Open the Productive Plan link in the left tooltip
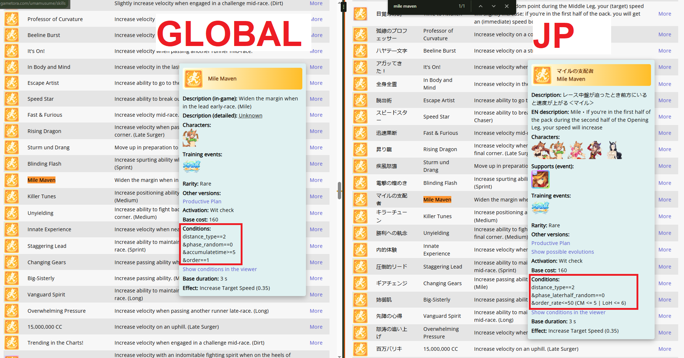 (x=202, y=201)
